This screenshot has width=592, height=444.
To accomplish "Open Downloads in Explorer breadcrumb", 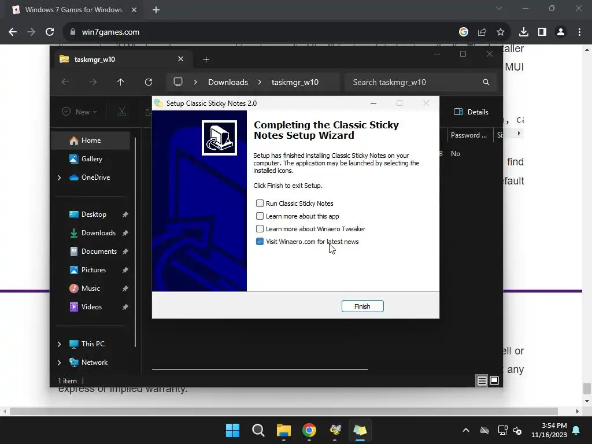I will click(x=228, y=82).
